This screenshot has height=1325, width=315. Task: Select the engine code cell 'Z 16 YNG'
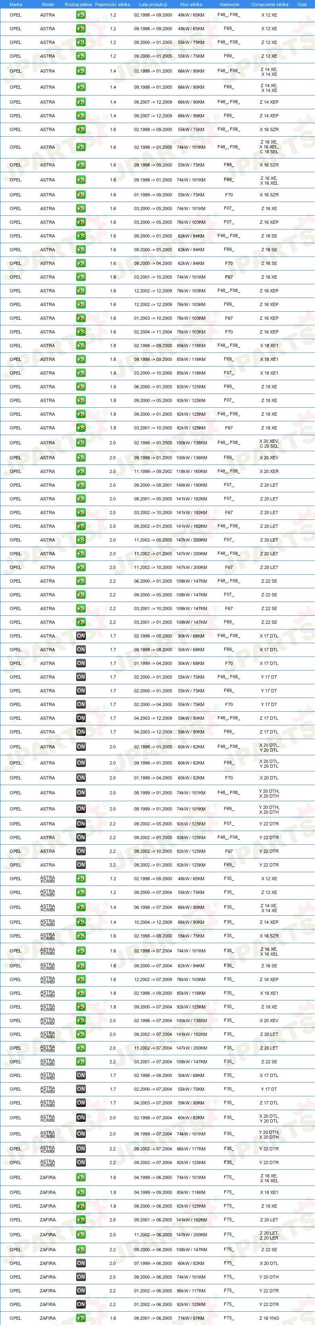[269, 1318]
